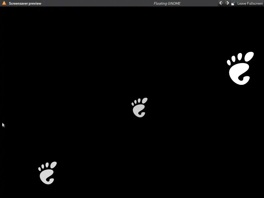
Task: Click the Leave Fullscreen button
Action: [x=247, y=3]
